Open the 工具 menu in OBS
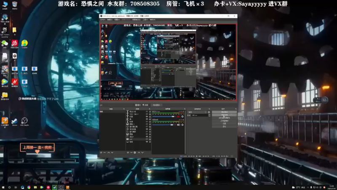 point(145,19)
